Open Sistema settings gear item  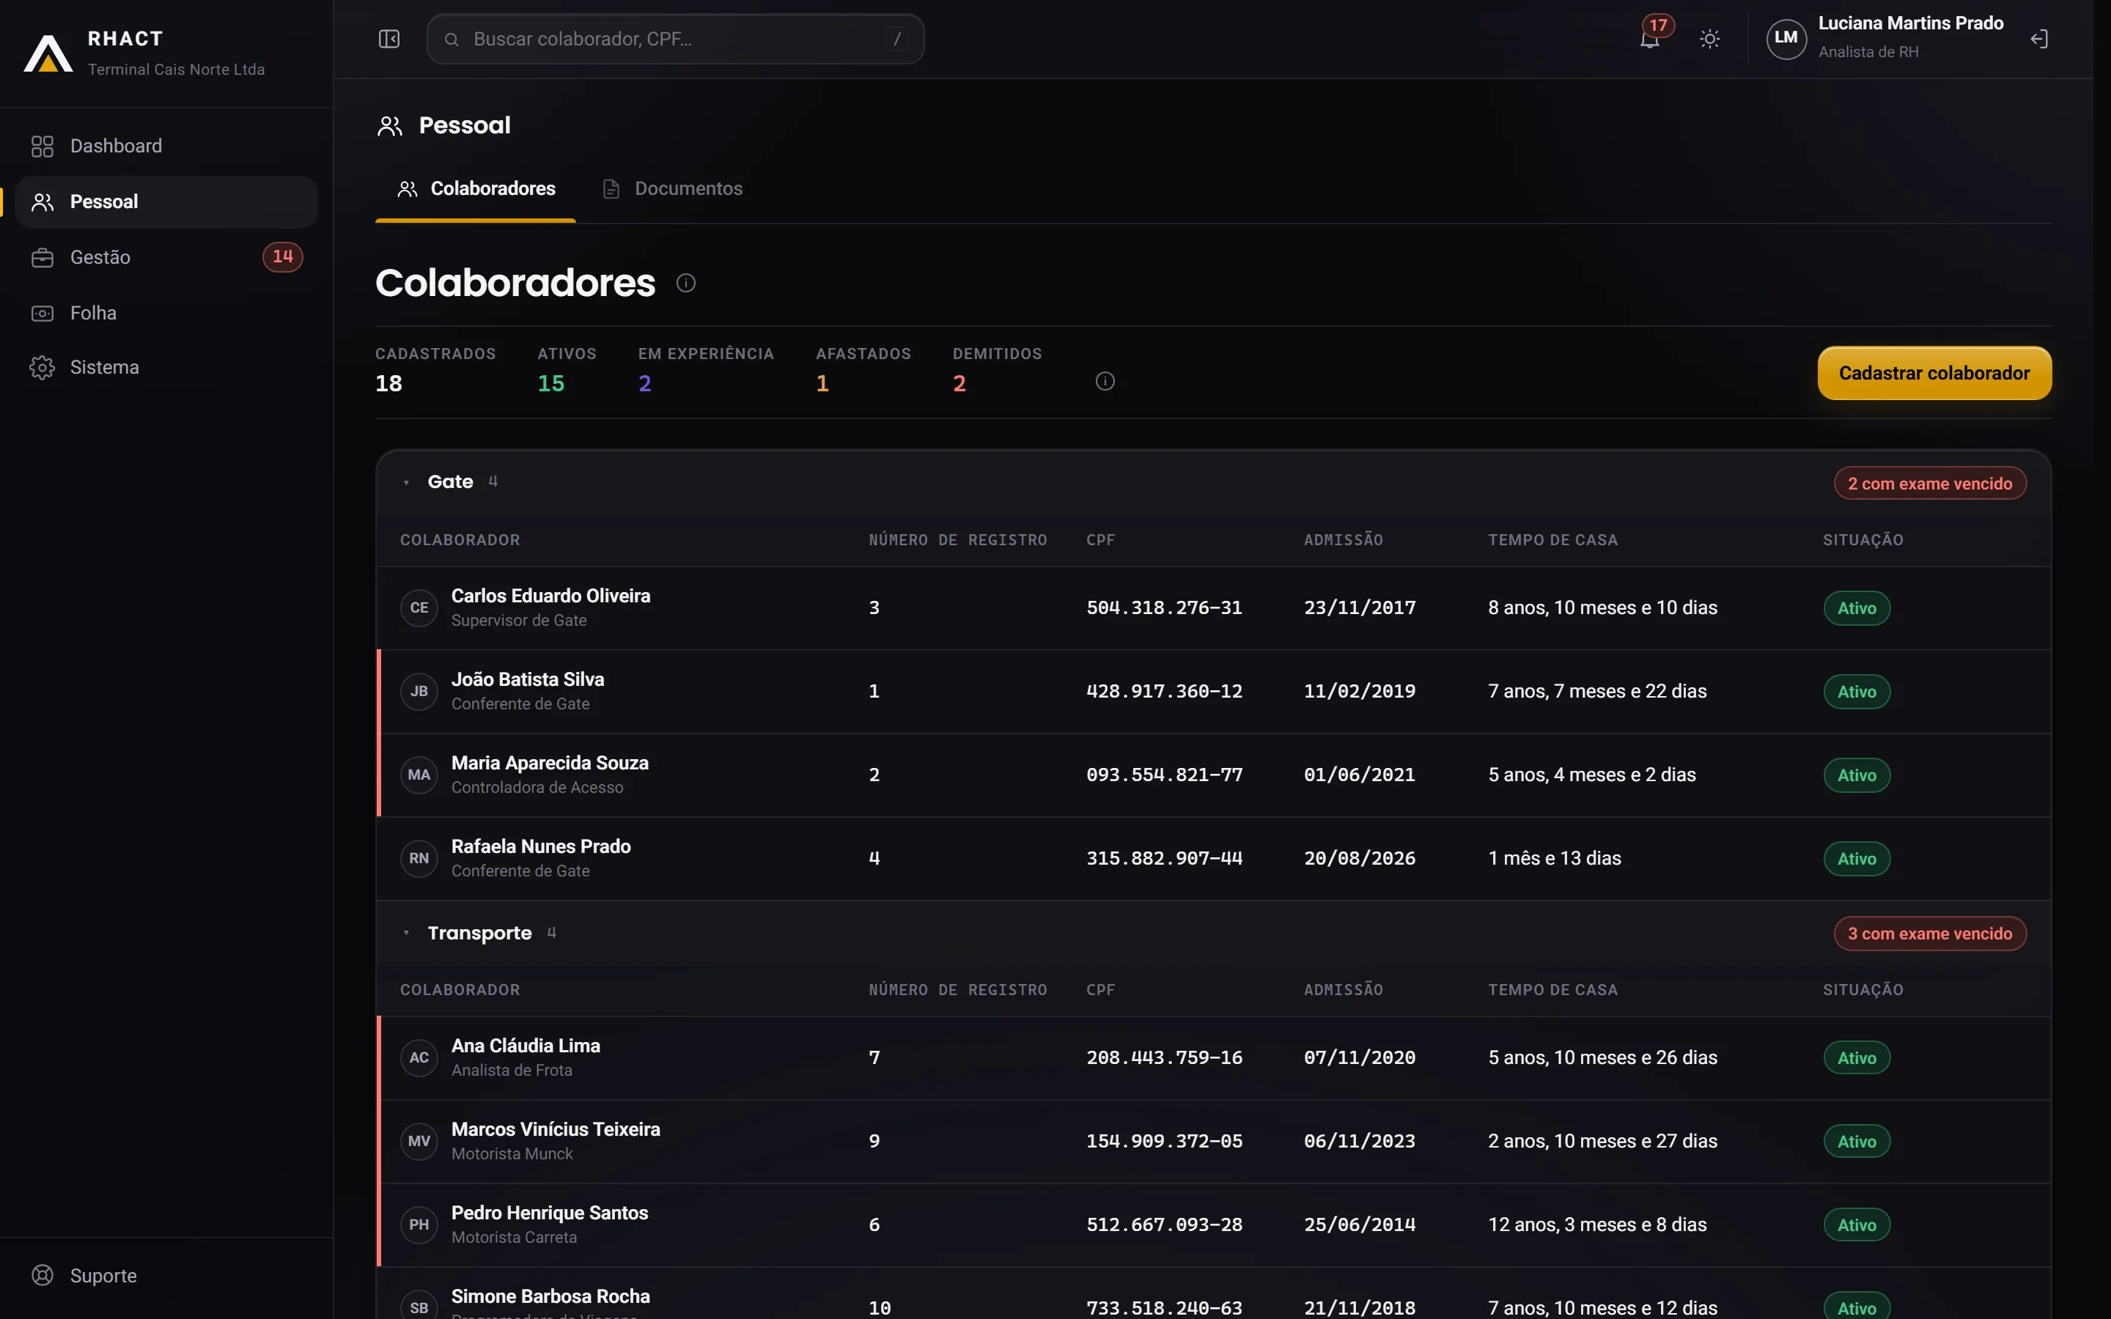coord(166,367)
